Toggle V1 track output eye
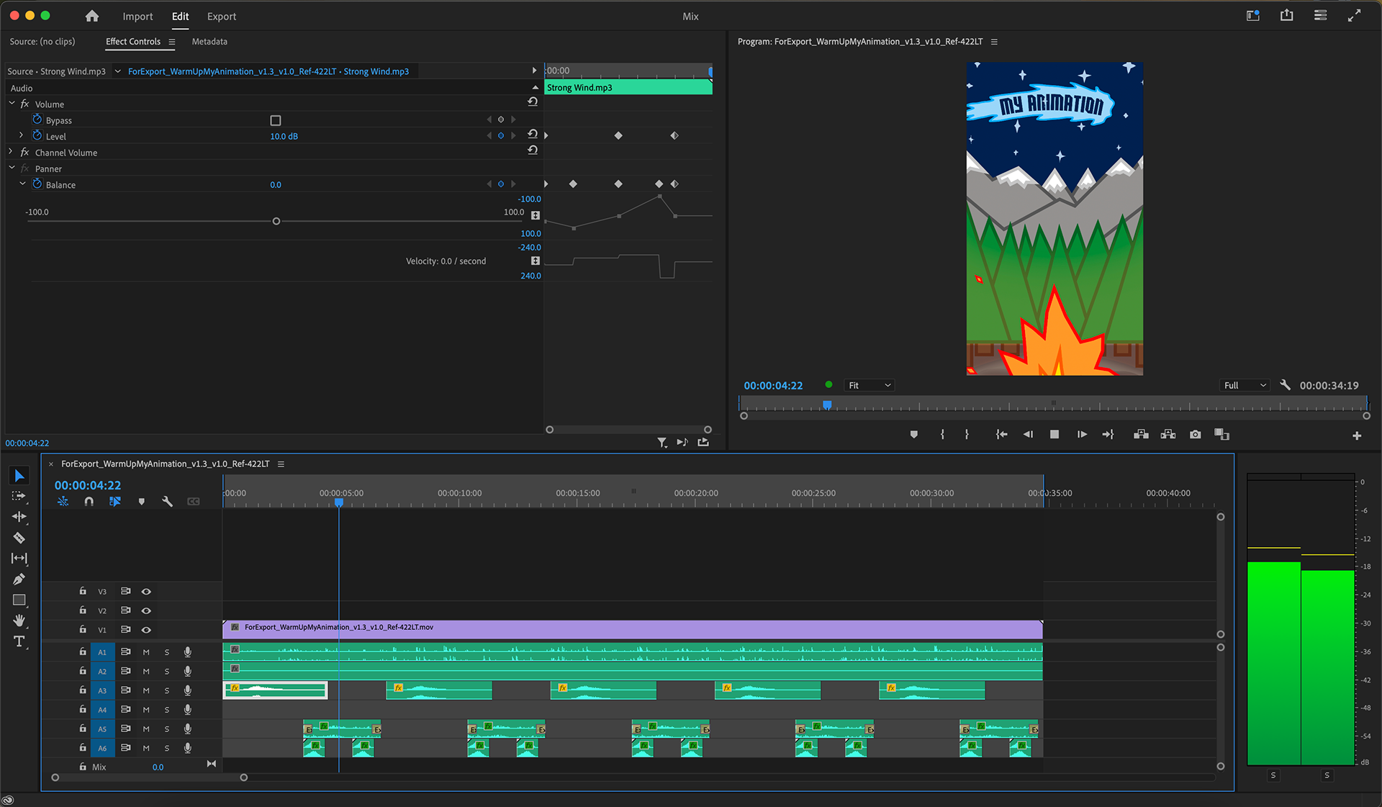Screen dimensions: 1382x807 (x=146, y=630)
